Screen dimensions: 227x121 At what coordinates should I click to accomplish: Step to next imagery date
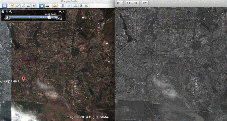pyautogui.click(x=59, y=17)
